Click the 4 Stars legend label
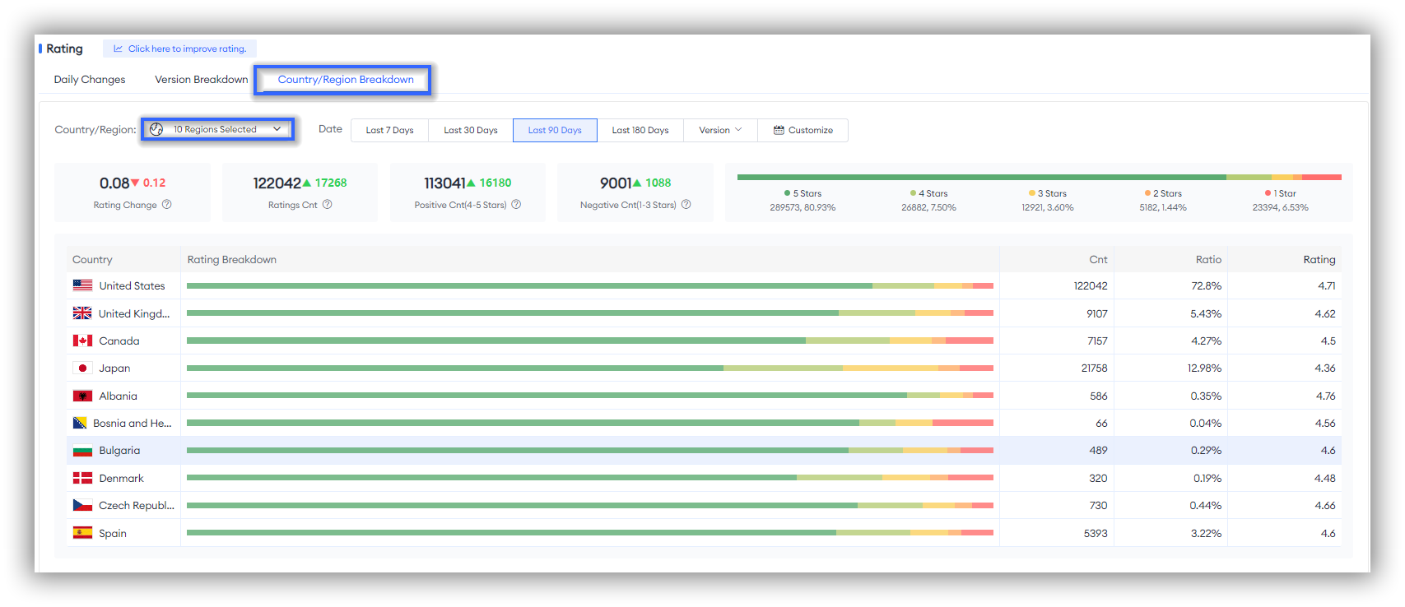 pyautogui.click(x=933, y=193)
